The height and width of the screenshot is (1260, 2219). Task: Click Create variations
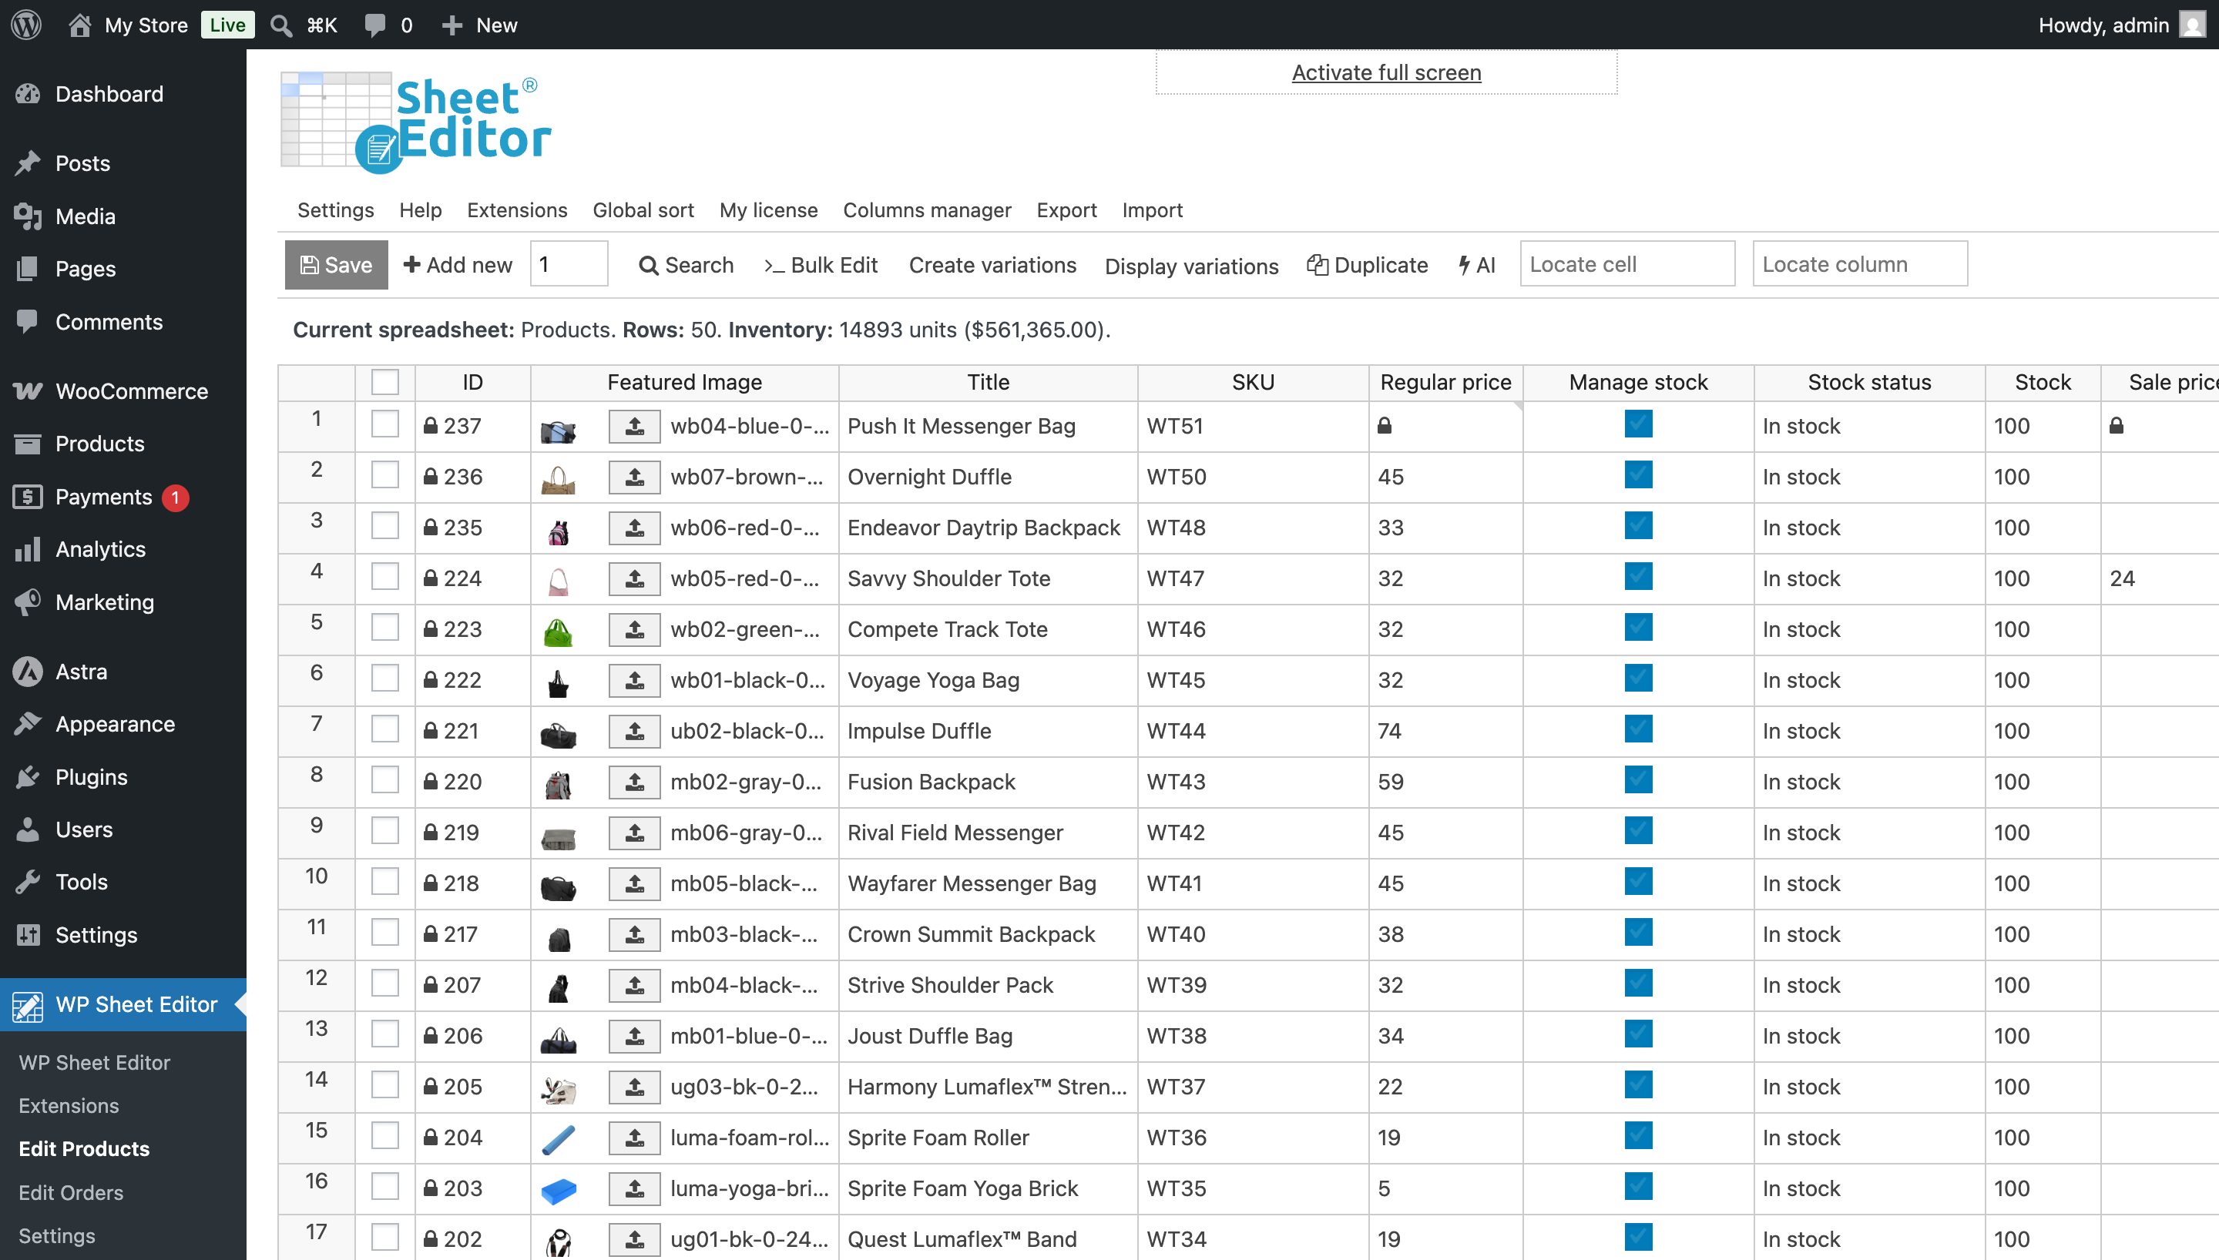[x=992, y=265]
